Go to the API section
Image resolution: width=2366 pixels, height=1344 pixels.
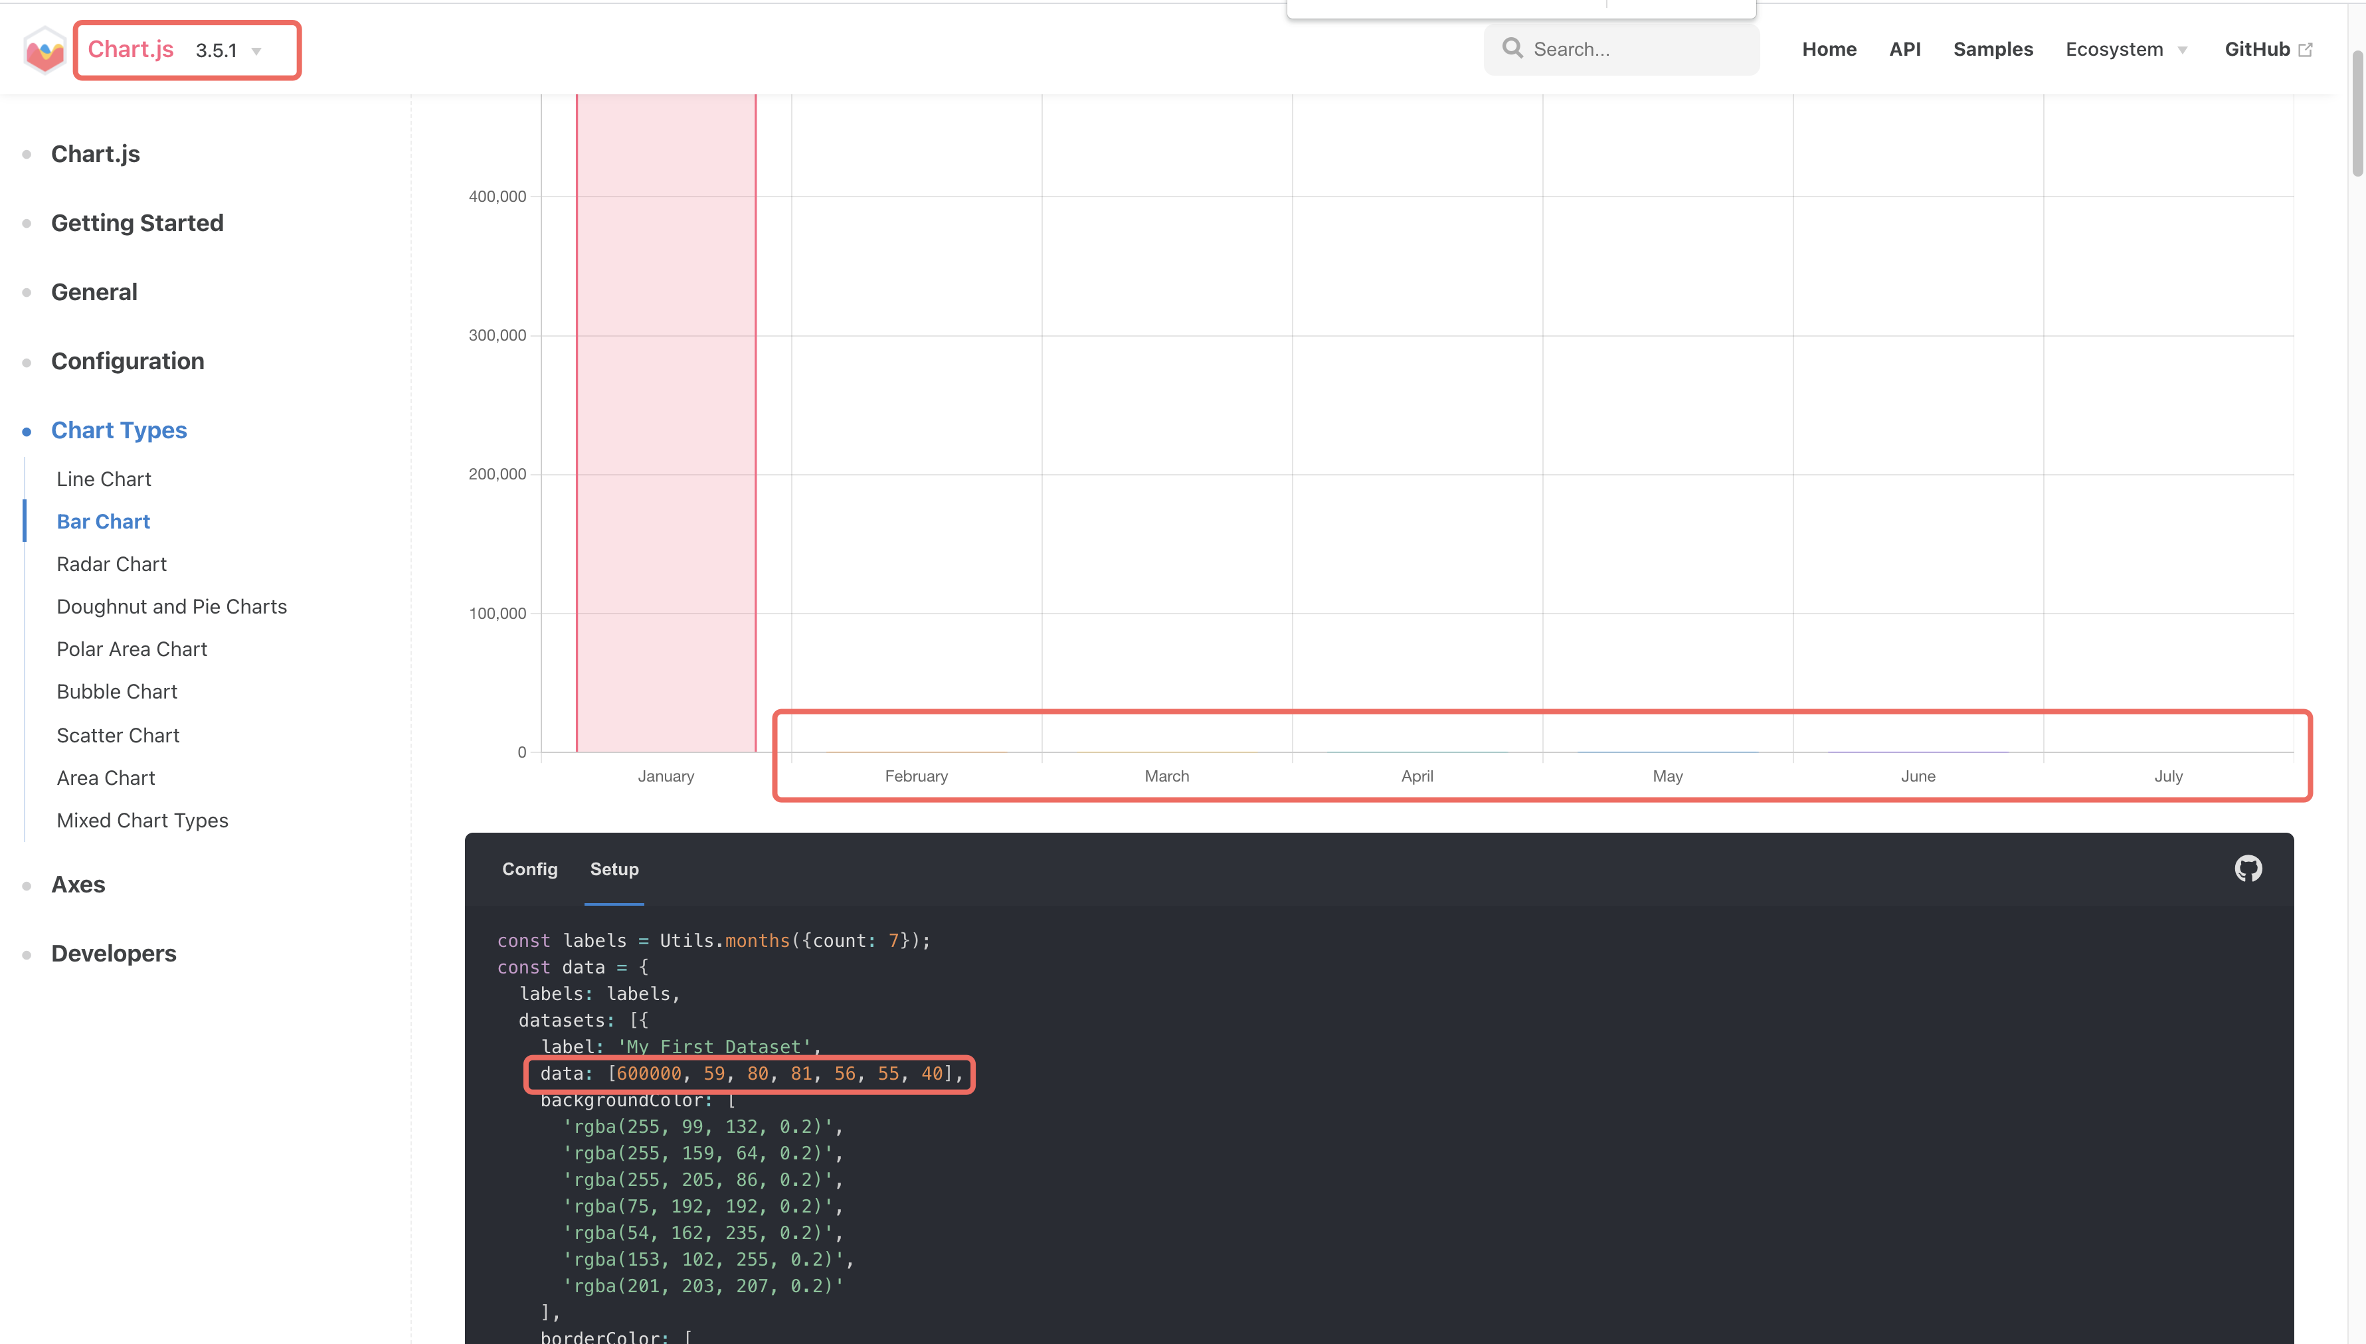coord(1906,49)
